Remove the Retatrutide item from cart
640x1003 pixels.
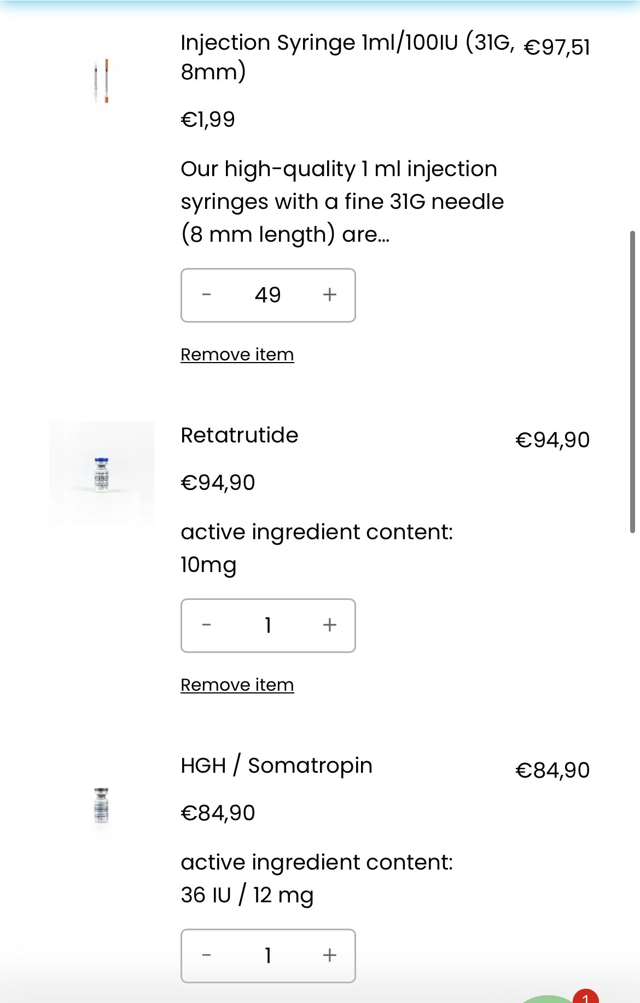point(237,685)
